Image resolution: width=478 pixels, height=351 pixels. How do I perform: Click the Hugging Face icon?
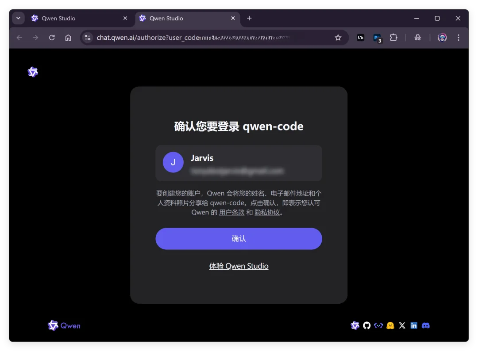tap(390, 325)
